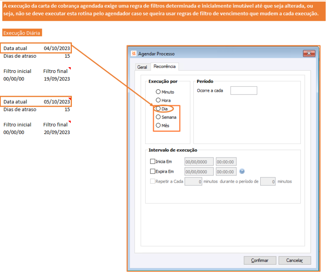
Task: Close the Agendar Processo dialog
Action: click(309, 54)
